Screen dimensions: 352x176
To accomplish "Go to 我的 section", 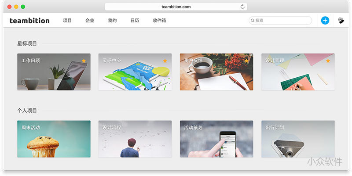I will (x=112, y=20).
